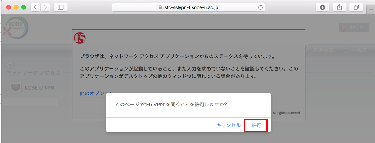Click the macOS red close button
The image size is (375, 143).
pos(9,7)
